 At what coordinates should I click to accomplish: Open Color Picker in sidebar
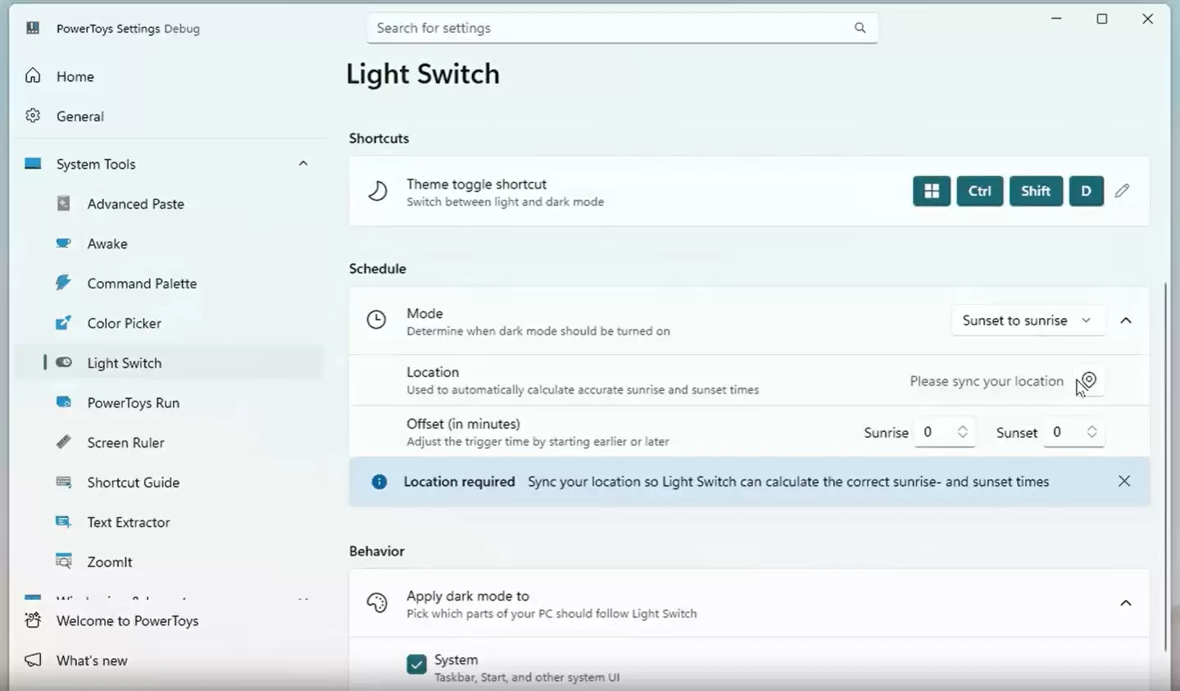(x=124, y=323)
